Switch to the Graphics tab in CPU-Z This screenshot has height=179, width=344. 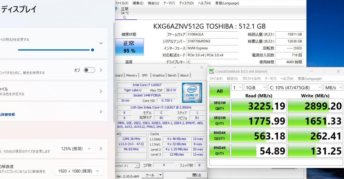pos(158,75)
